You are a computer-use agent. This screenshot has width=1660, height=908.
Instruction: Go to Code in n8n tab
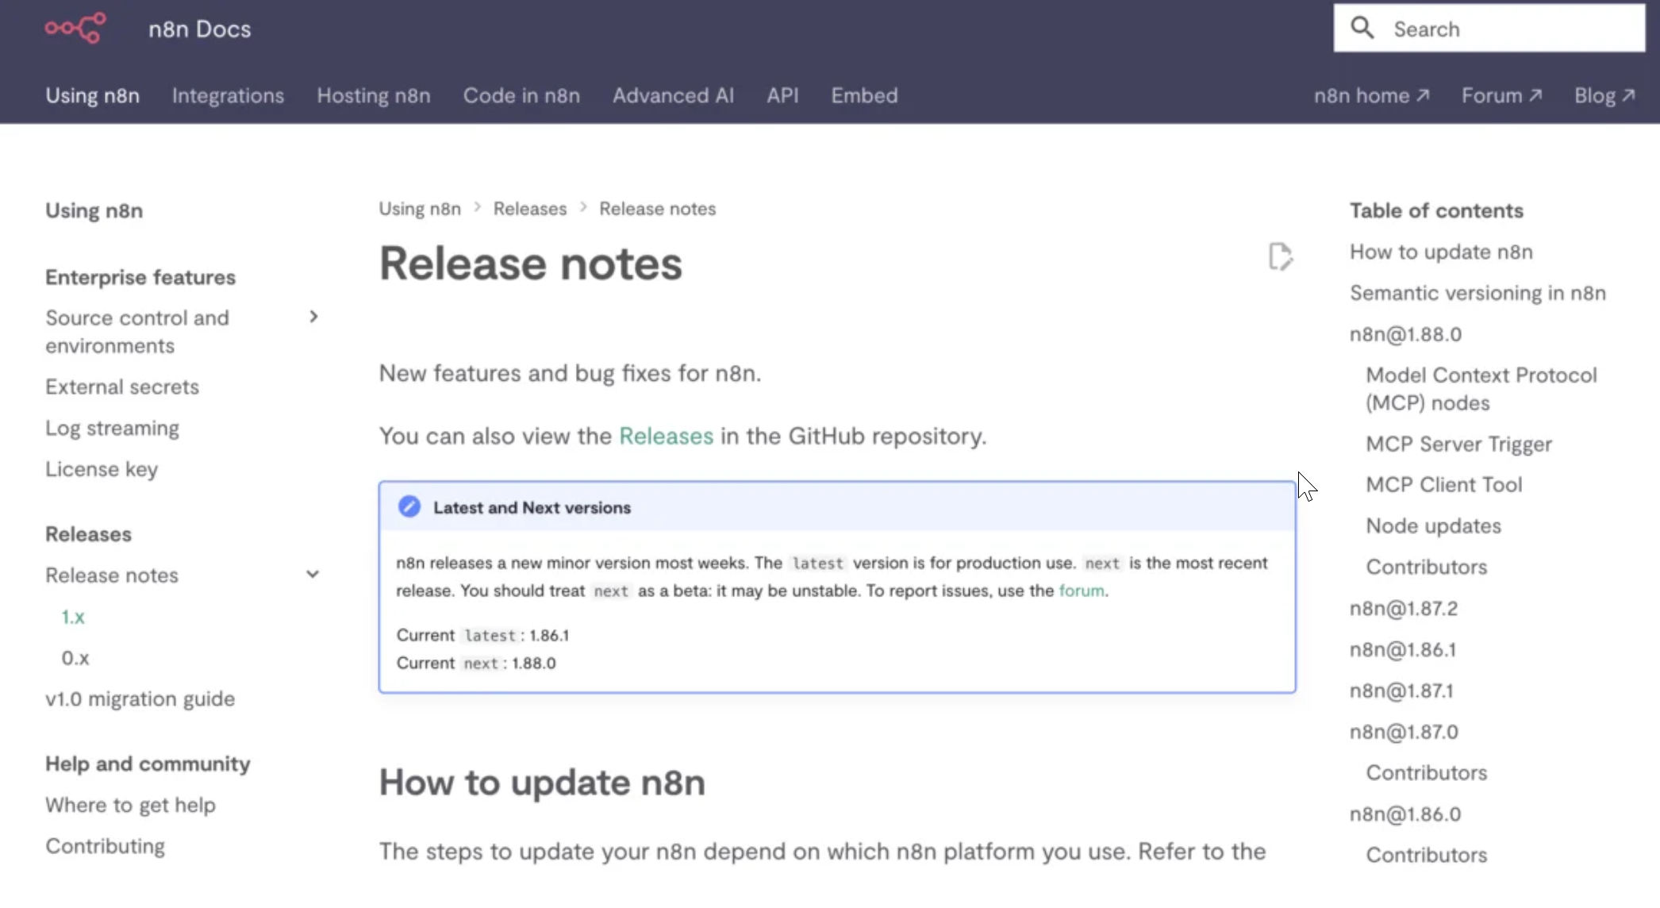(x=521, y=95)
